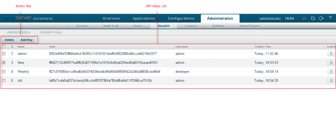Switch to the Audit Trail subtab

(110, 26)
